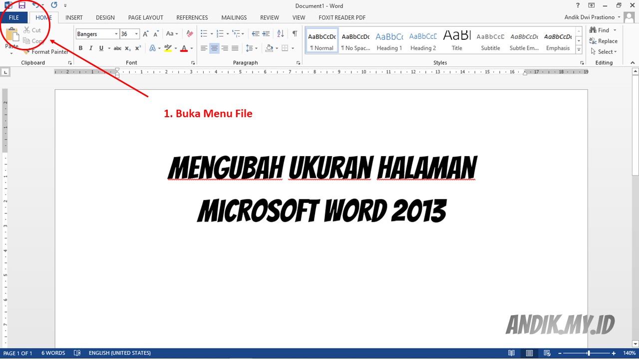Click the Replace button
The height and width of the screenshot is (359, 639).
[604, 41]
